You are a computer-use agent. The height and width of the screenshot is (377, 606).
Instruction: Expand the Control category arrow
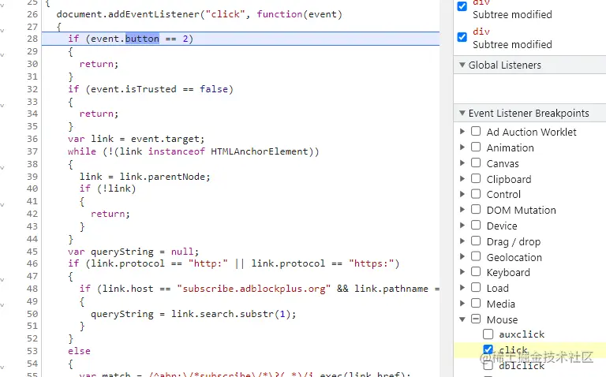pyautogui.click(x=462, y=194)
